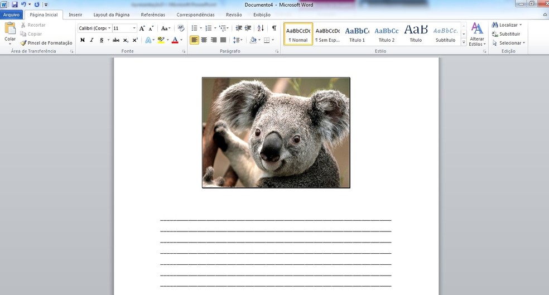
Task: Click the grow font size icon
Action: point(142,28)
